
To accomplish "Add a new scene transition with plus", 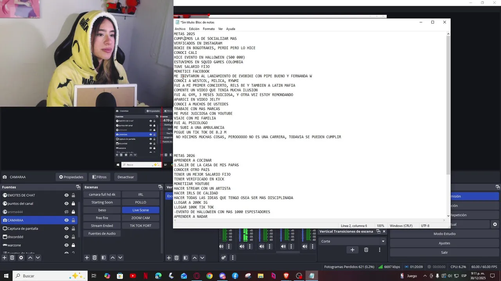I will pos(352,250).
